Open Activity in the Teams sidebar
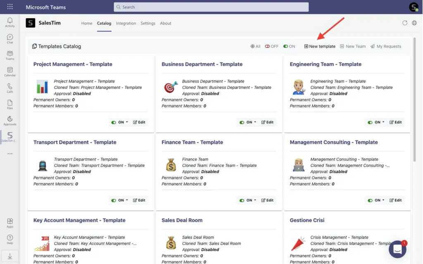 tap(10, 22)
